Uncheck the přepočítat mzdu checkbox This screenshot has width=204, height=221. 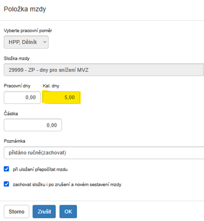[7, 169]
